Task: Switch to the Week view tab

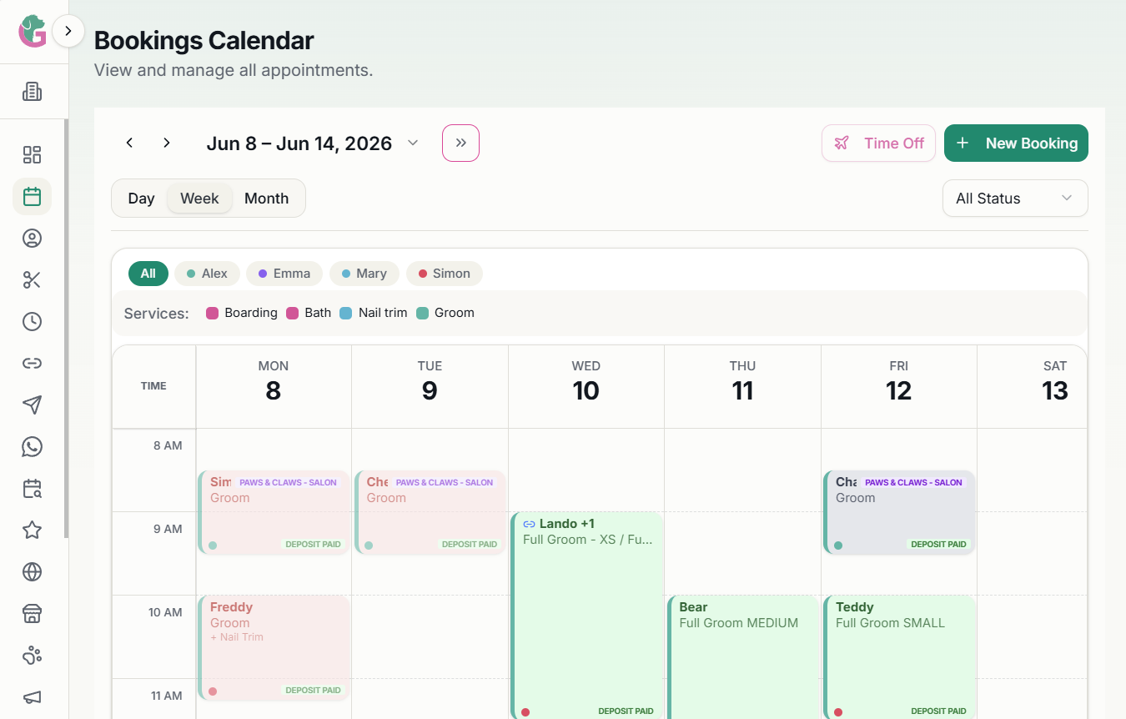Action: click(199, 199)
